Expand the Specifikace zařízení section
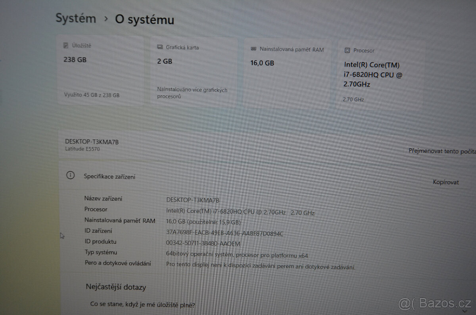The image size is (476, 315). point(109,176)
